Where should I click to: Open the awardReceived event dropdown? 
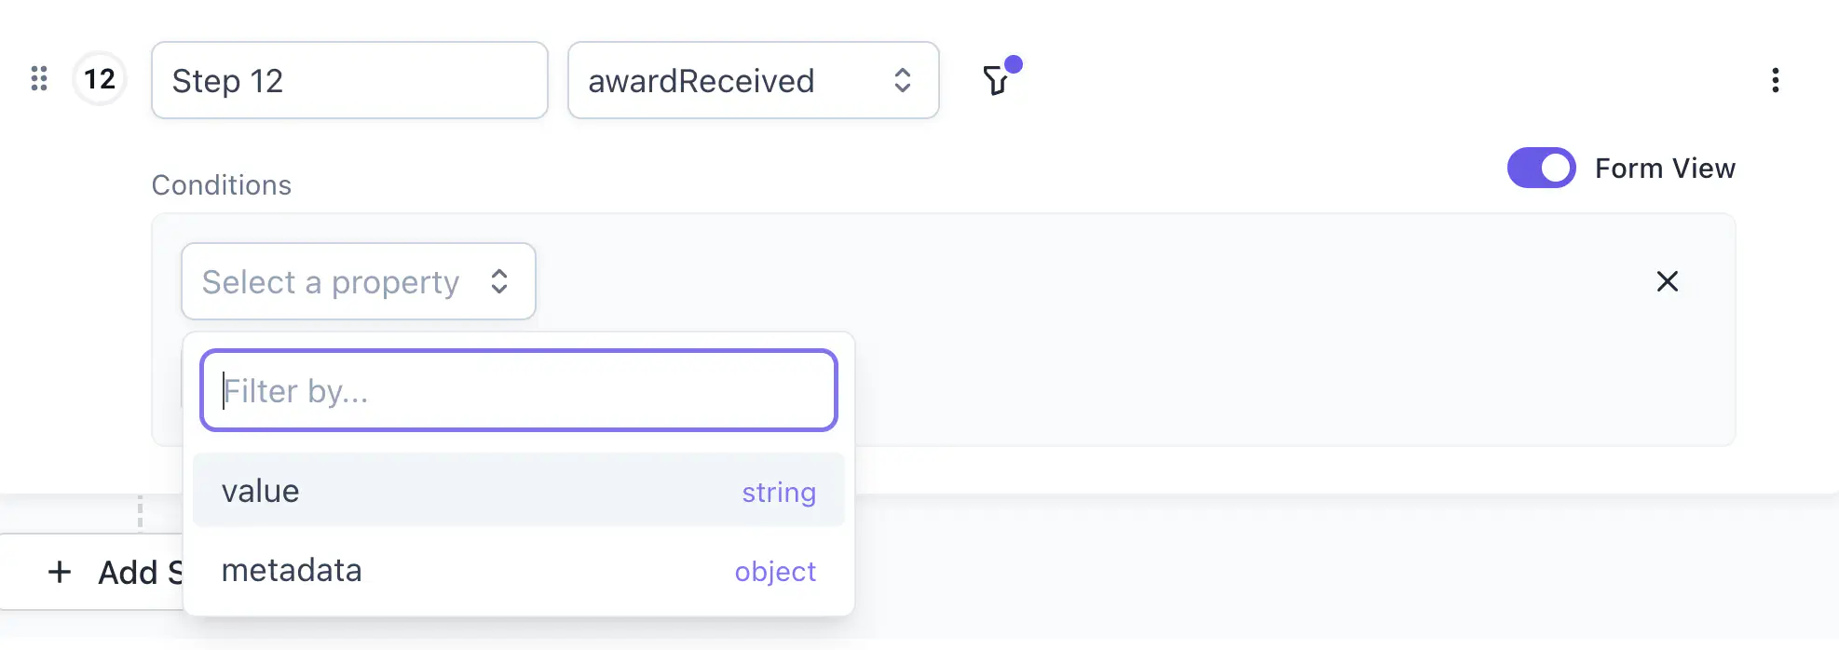[x=753, y=81]
